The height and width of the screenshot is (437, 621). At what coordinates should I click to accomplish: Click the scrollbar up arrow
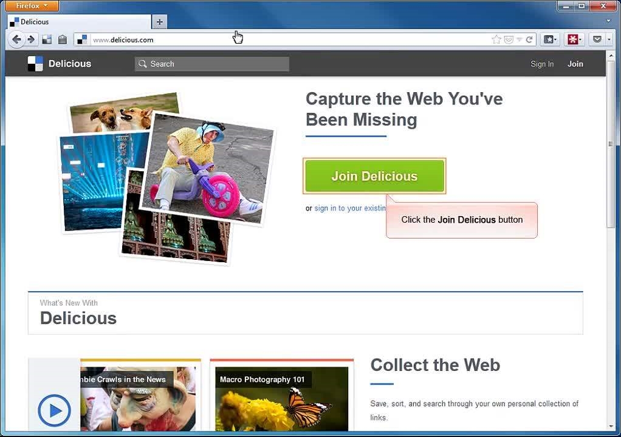pyautogui.click(x=610, y=56)
